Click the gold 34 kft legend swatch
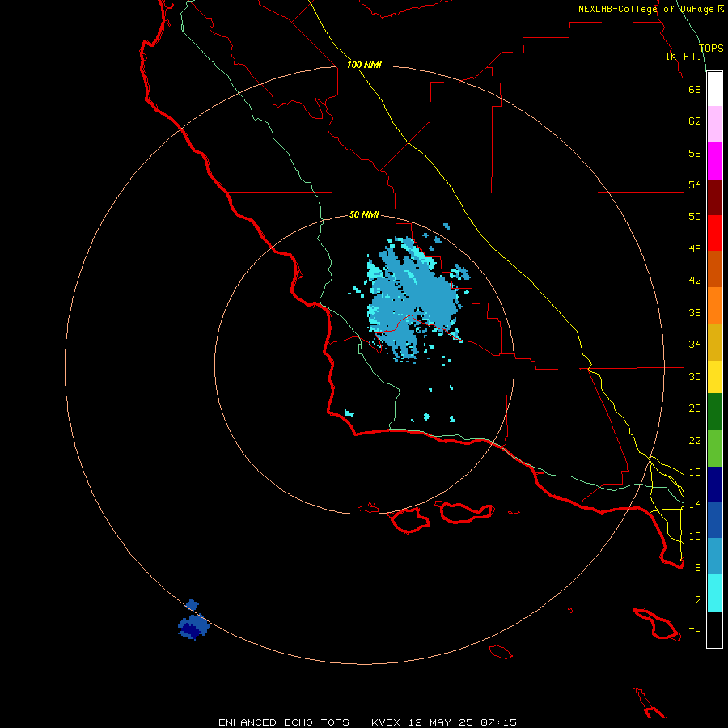Viewport: 728px width, 728px height. 714,342
